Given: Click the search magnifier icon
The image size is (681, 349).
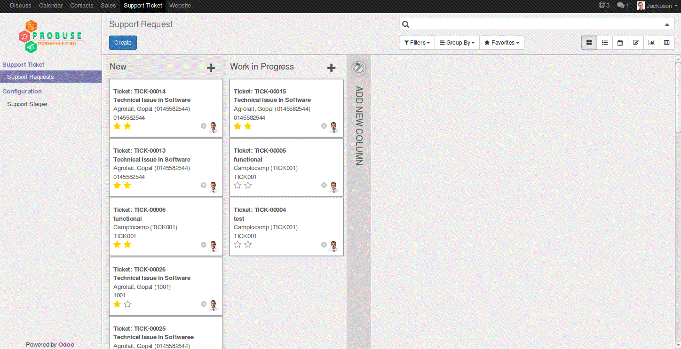Looking at the screenshot, I should pyautogui.click(x=406, y=24).
